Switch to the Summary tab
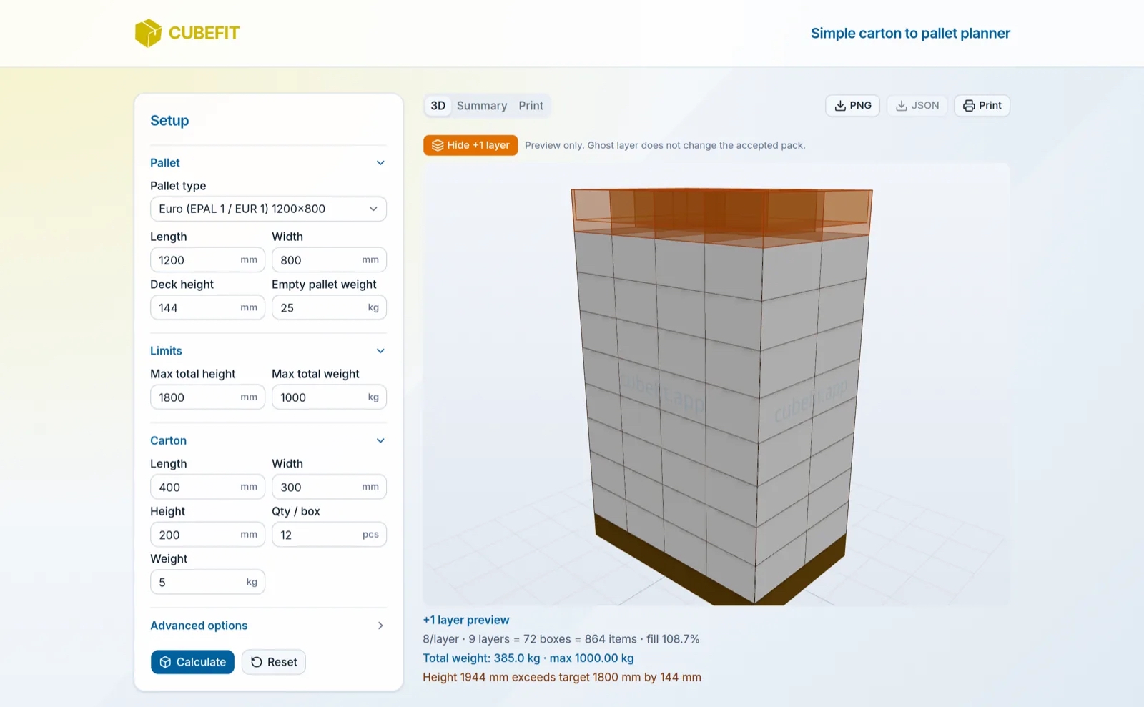 click(x=482, y=106)
